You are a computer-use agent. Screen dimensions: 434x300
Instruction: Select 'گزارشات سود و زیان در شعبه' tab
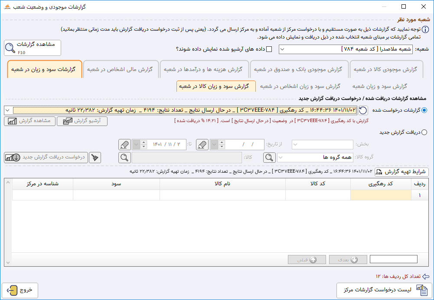(44, 69)
